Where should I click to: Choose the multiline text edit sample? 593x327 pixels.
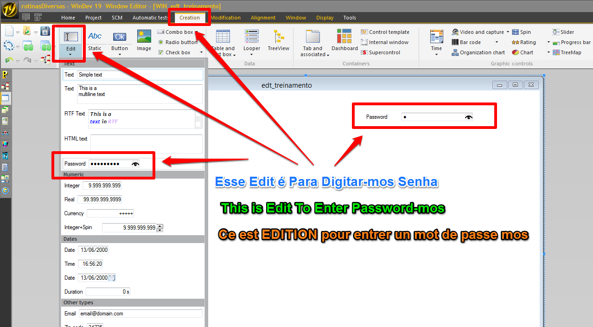click(x=133, y=94)
